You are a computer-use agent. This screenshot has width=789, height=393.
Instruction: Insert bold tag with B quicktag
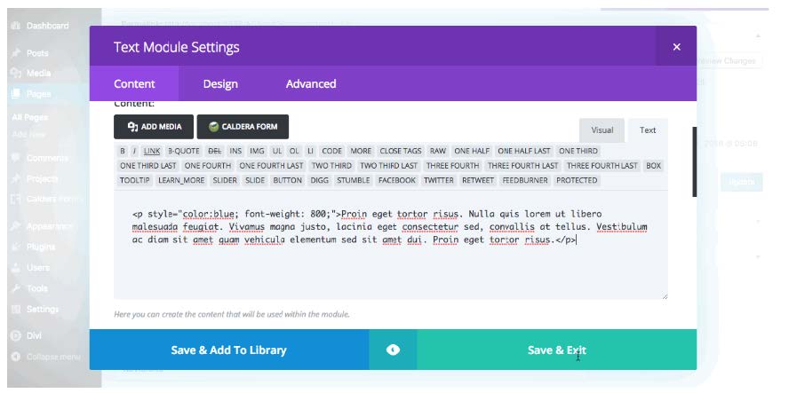[x=123, y=151]
